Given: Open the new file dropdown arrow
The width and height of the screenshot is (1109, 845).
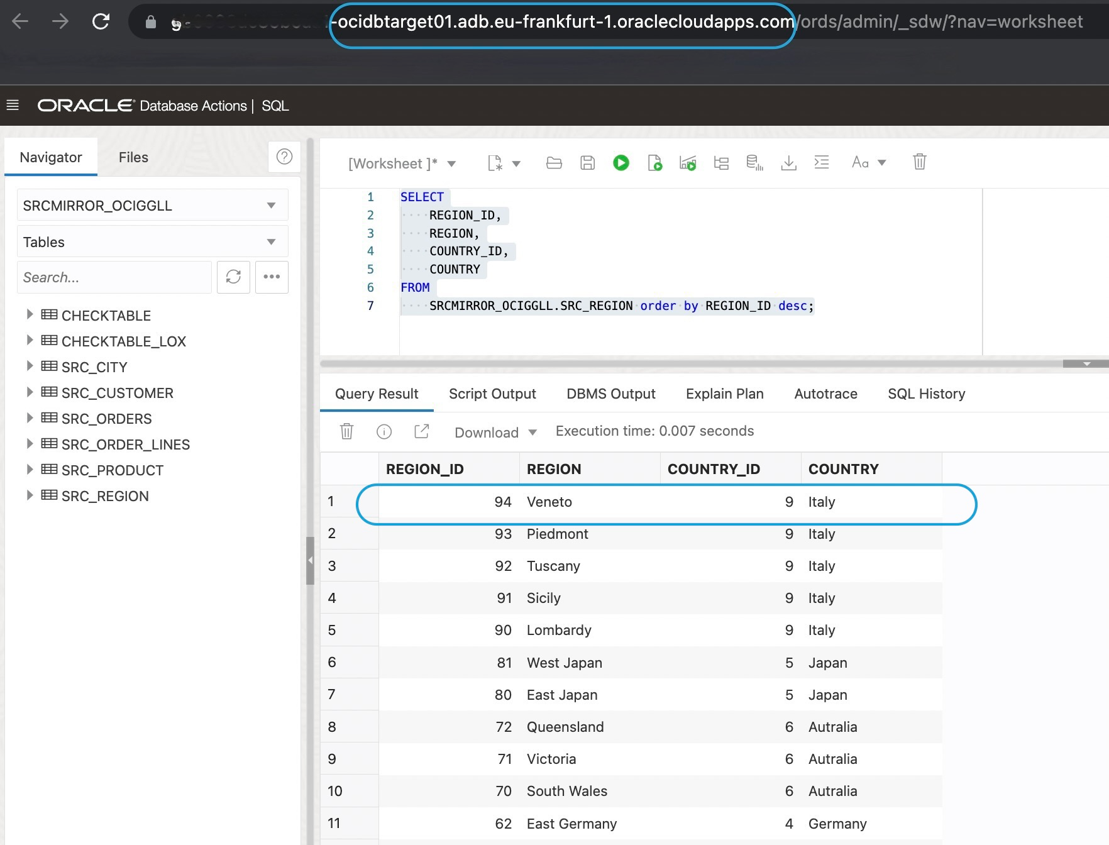Looking at the screenshot, I should (x=516, y=163).
